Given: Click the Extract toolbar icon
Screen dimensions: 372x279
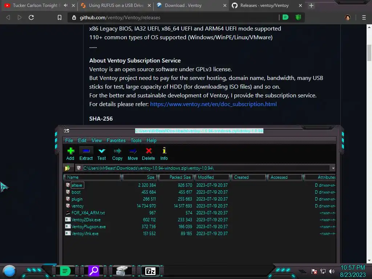Looking at the screenshot, I should [86, 154].
